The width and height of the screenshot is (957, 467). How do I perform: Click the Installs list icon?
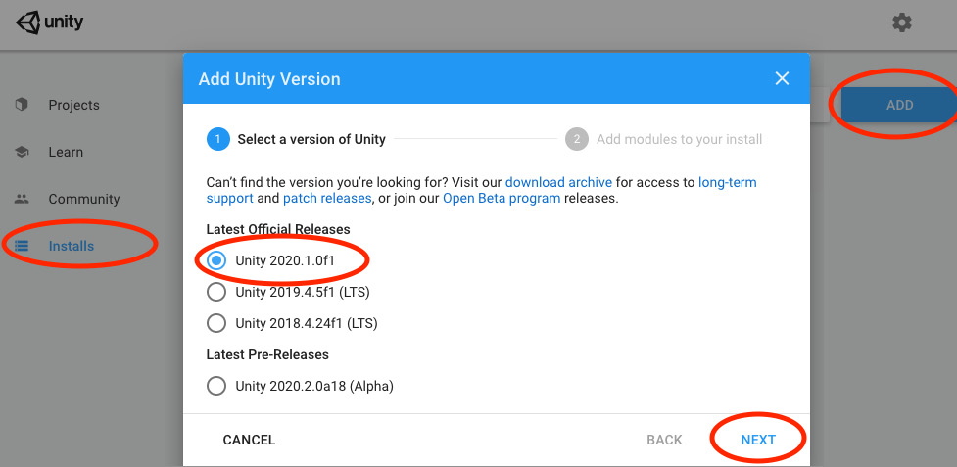pyautogui.click(x=22, y=246)
